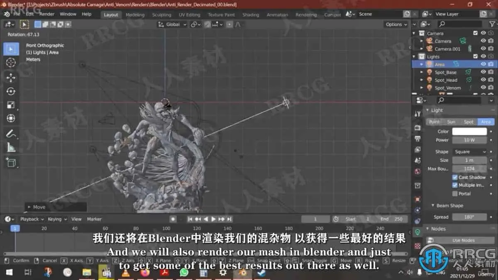The width and height of the screenshot is (498, 280).
Task: Click the Power 10 W field
Action: pos(469,140)
